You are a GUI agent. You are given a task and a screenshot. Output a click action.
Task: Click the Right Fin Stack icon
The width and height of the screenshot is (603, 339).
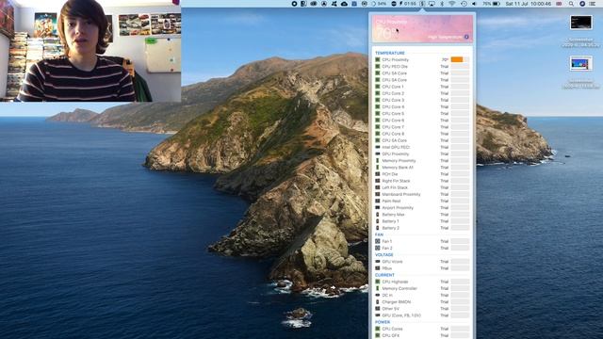tap(378, 181)
